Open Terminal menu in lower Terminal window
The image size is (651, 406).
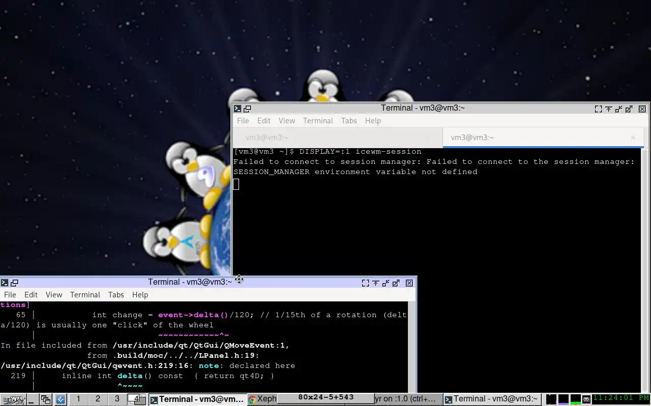click(85, 295)
